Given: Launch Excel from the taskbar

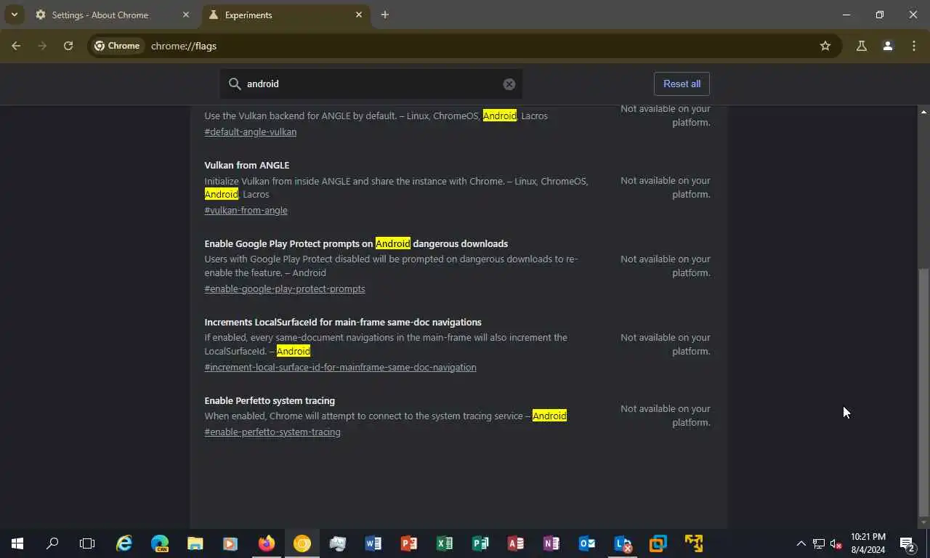Looking at the screenshot, I should (445, 543).
